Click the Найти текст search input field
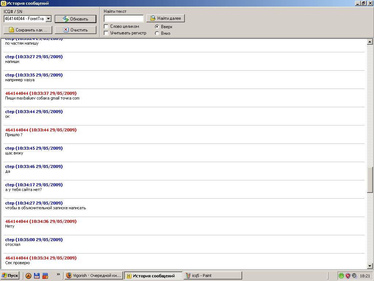This screenshot has height=281, width=374. pos(123,18)
